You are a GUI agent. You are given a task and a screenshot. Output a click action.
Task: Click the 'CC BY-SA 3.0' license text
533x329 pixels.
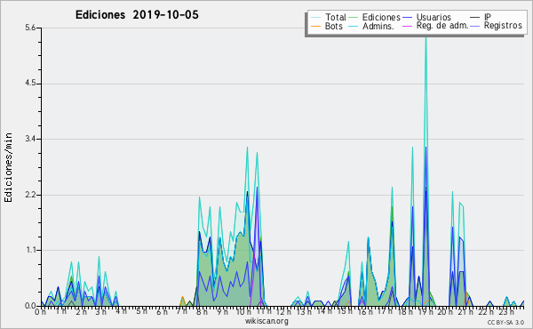pos(505,322)
